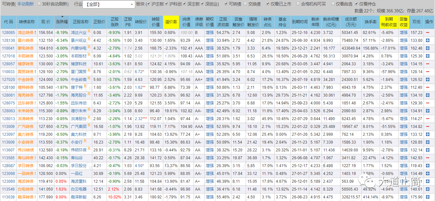Toggle the 沪主板 checkbox
The width and height of the screenshot is (435, 201).
148,4
